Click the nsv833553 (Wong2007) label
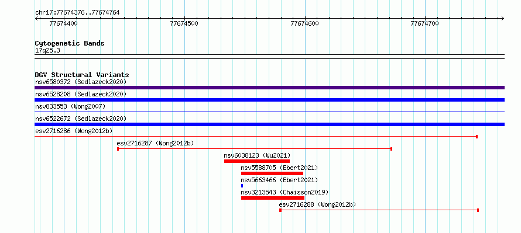Image resolution: width=521 pixels, height=233 pixels. [70, 106]
